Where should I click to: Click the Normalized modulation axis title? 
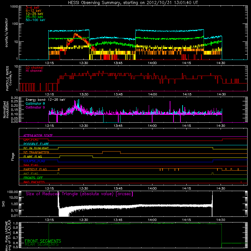coord(6,109)
